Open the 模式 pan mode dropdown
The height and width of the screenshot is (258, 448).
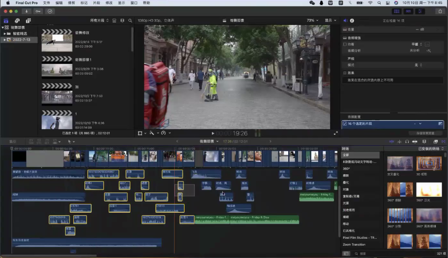pyautogui.click(x=418, y=65)
